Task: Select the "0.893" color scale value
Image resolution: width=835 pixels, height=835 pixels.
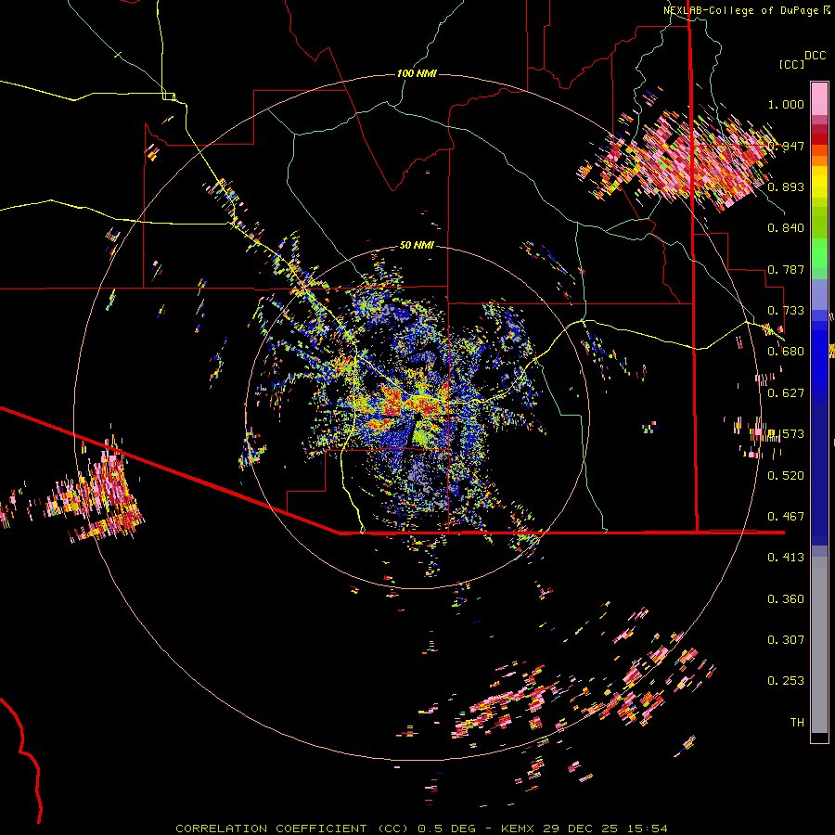Action: (x=786, y=186)
